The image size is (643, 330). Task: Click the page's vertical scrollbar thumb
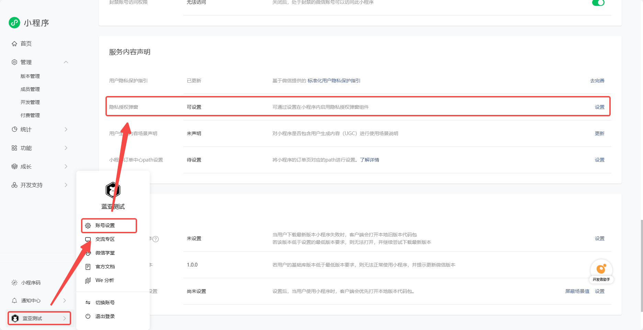[641, 266]
